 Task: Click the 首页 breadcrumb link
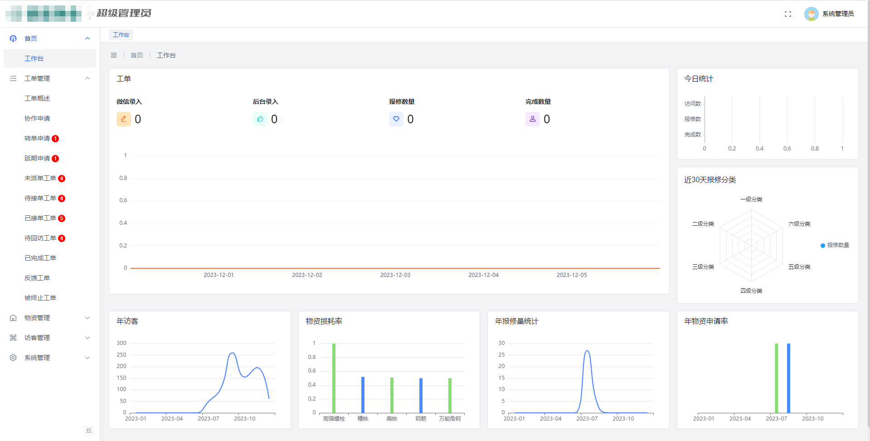point(137,55)
